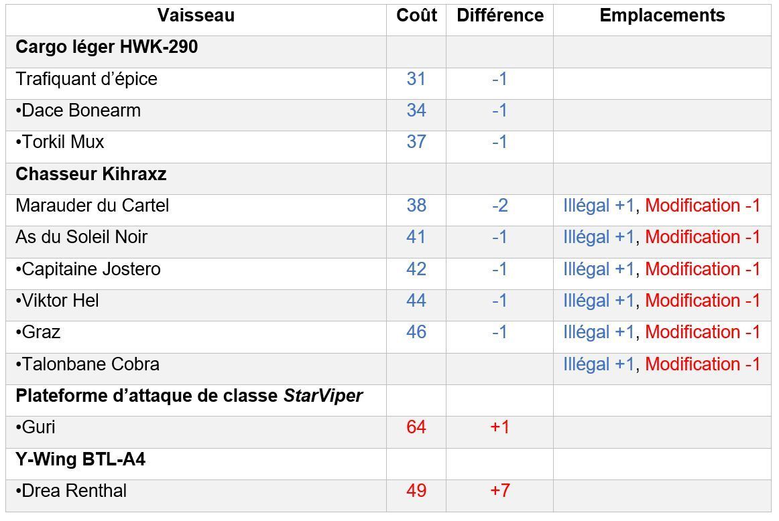Select Guri's red cost value 64
This screenshot has width=779, height=521.
tap(416, 427)
